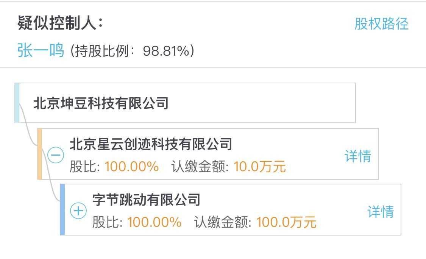Click orange bar of 北京星云创迹 node
Viewport: 426px width, 259px height.
pyautogui.click(x=40, y=154)
